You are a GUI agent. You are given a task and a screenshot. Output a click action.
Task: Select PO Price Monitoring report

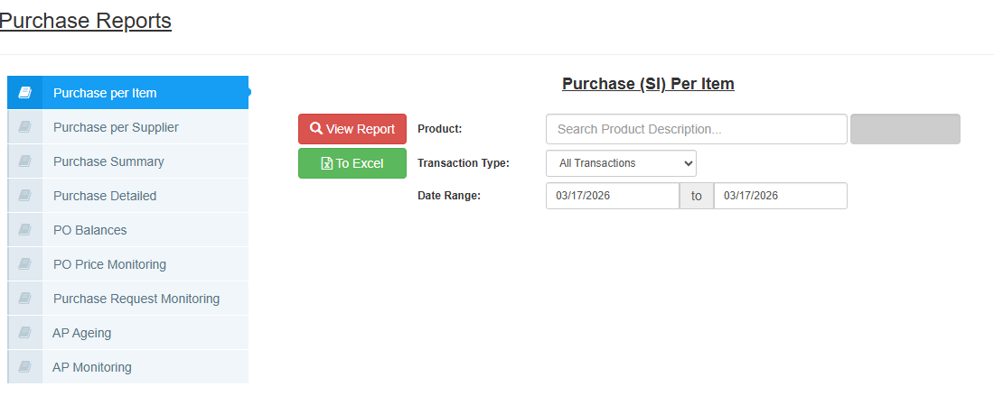coord(128,264)
